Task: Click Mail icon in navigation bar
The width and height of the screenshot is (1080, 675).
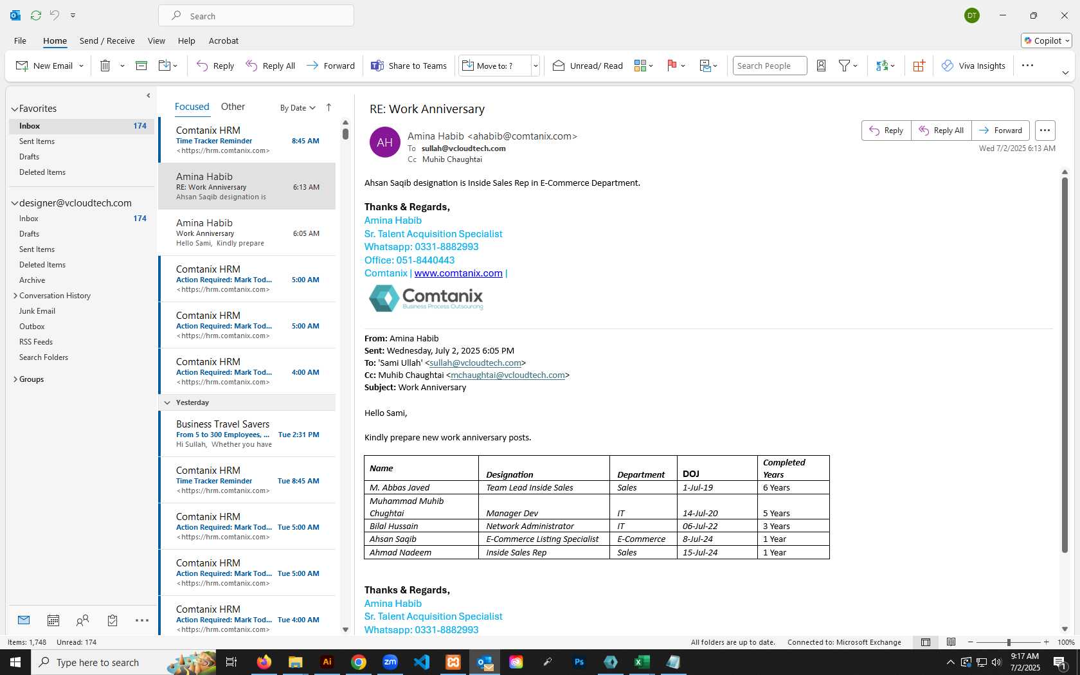Action: 24,620
